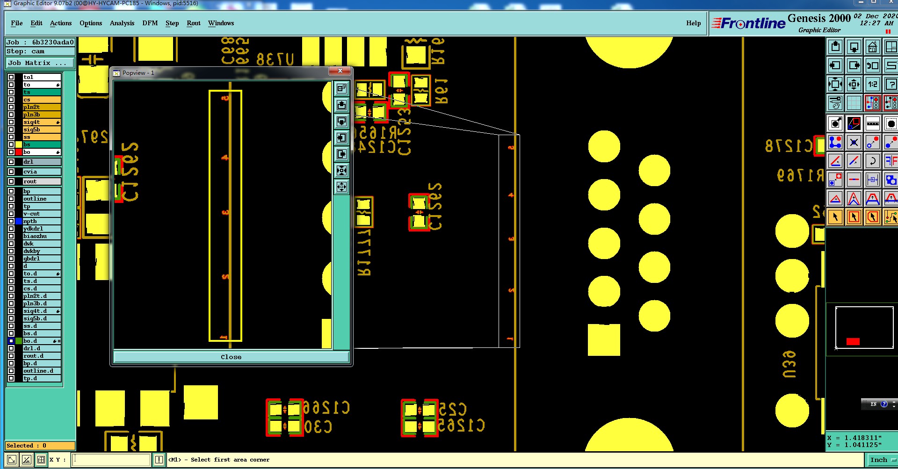The image size is (898, 469).
Task: Click Popview zoom out icon
Action: 342,187
